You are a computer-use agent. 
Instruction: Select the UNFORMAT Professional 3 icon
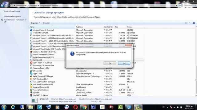pyautogui.click(x=31, y=85)
